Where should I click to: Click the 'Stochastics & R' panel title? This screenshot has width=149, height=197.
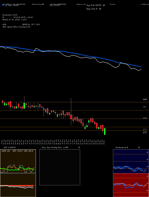[x=122, y=147]
